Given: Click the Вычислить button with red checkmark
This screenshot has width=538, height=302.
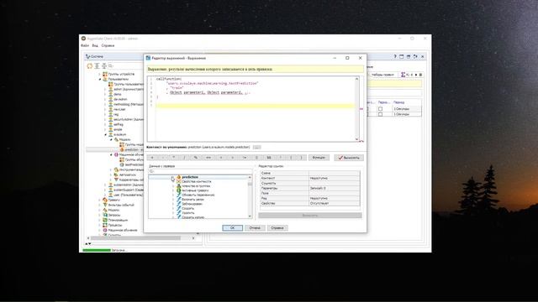Looking at the screenshot, I should pyautogui.click(x=349, y=158).
